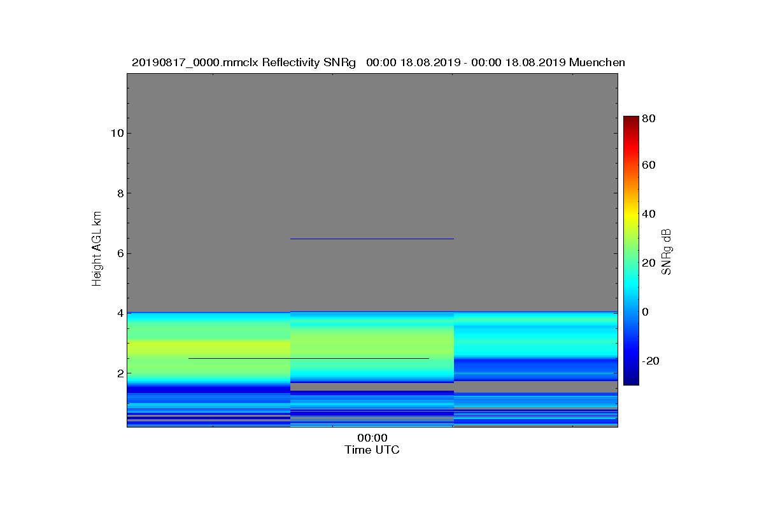Click the '0' colorbar tick label

(646, 312)
